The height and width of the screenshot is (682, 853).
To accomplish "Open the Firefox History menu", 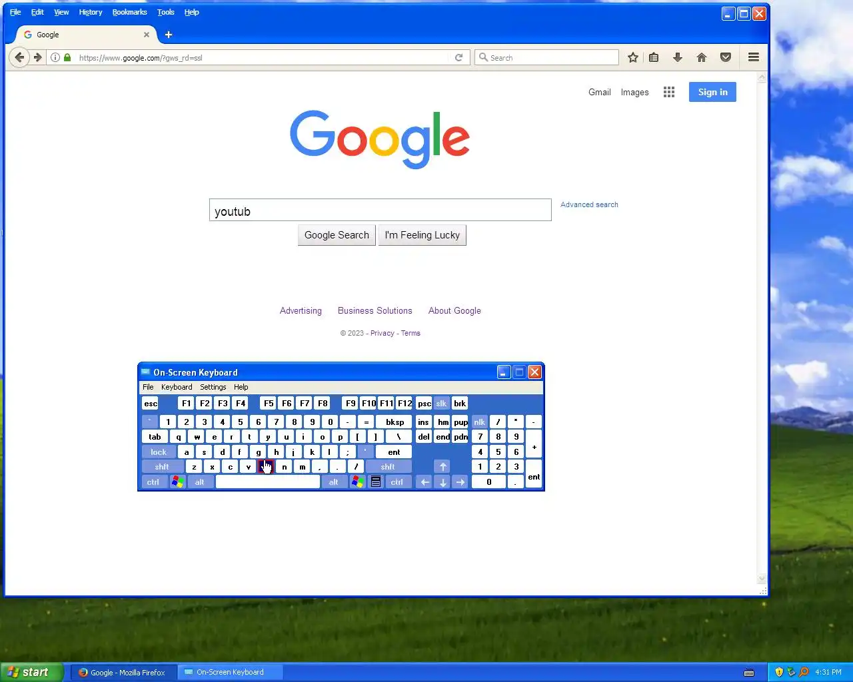I will [x=91, y=12].
